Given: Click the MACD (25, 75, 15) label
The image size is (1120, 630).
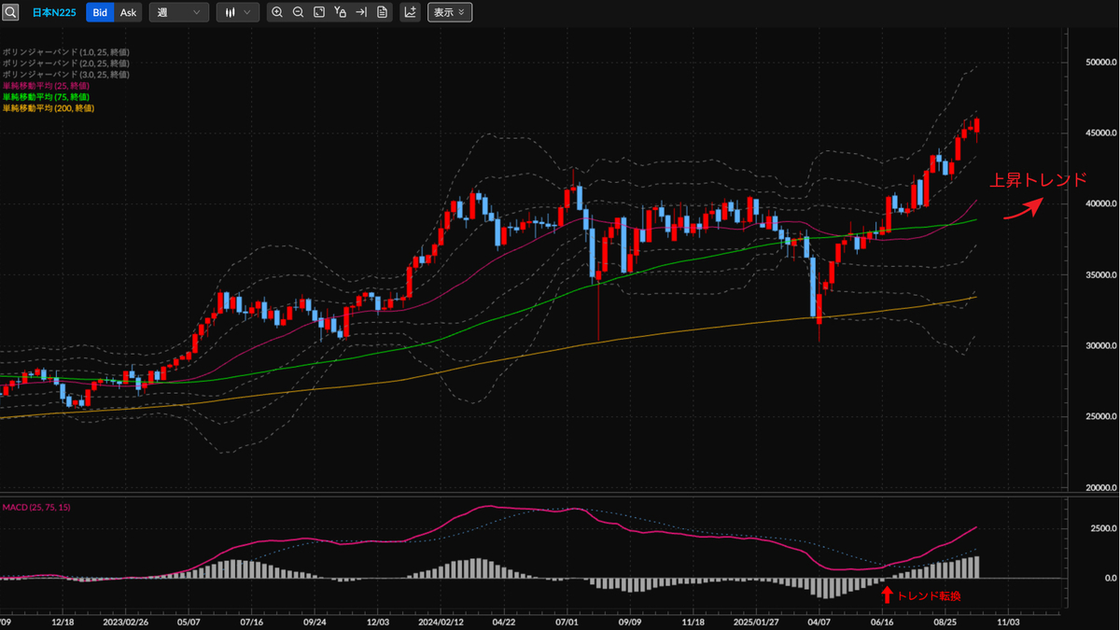Looking at the screenshot, I should pos(36,507).
